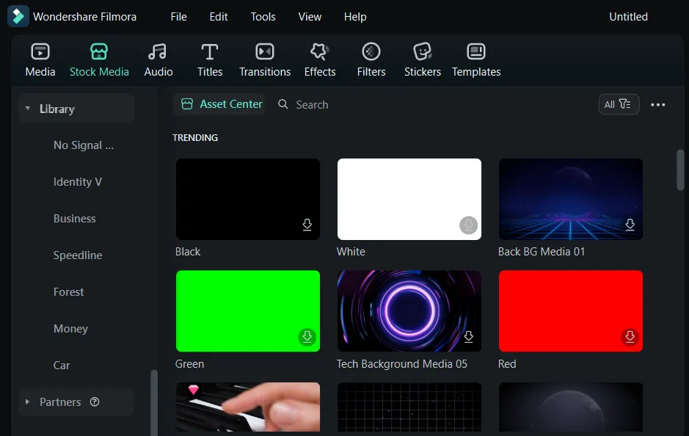The width and height of the screenshot is (689, 436).
Task: Click the Partners help question icon
Action: coord(95,402)
